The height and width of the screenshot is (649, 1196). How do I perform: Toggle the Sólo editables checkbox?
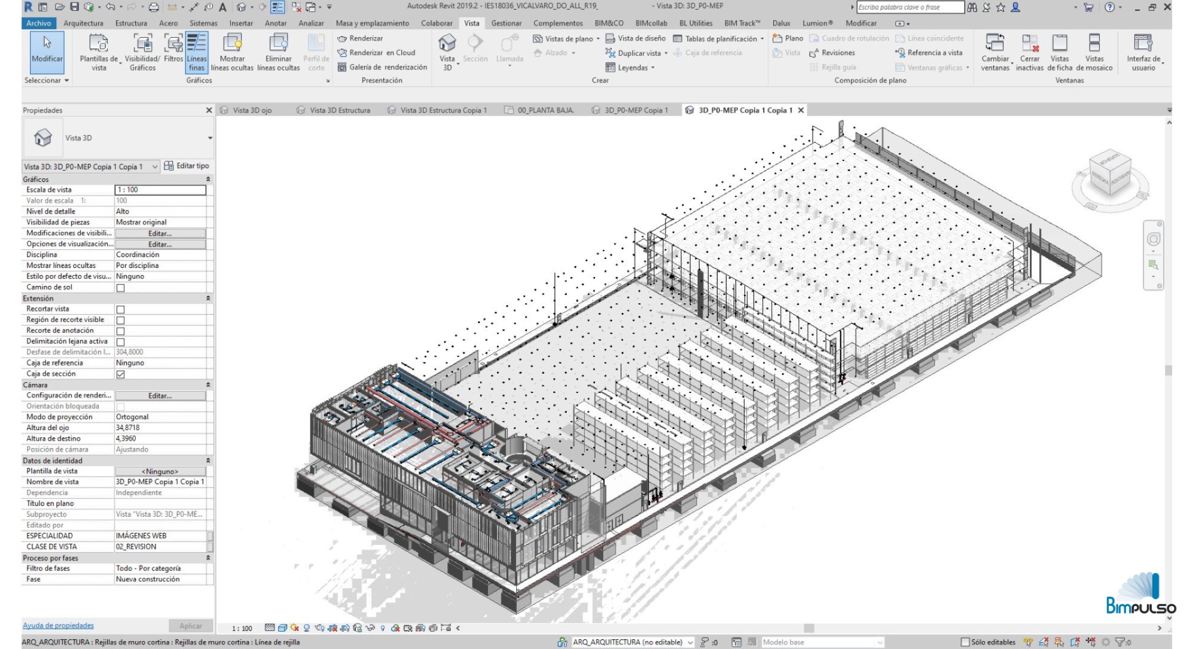(x=965, y=642)
